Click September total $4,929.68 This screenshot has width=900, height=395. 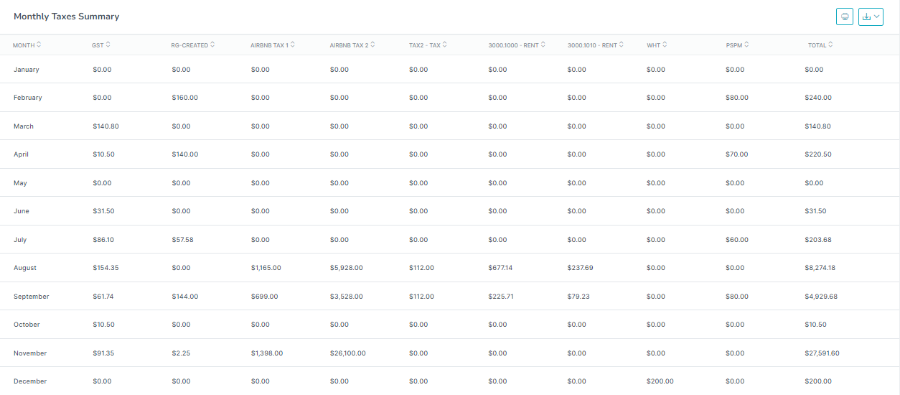point(821,297)
